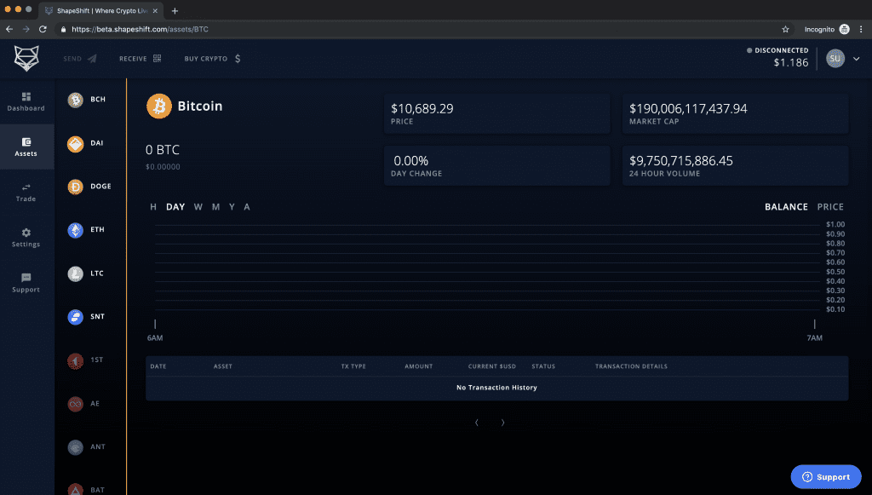
Task: Select the BCH coin icon
Action: pyautogui.click(x=75, y=100)
